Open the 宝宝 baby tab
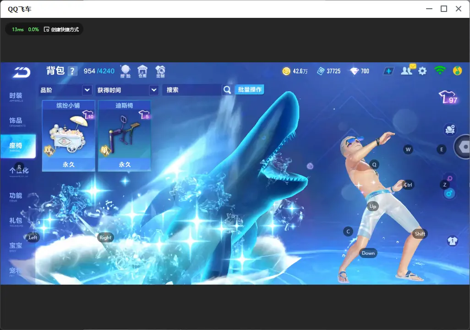Screen dimensions: 470x330 (x=16, y=246)
